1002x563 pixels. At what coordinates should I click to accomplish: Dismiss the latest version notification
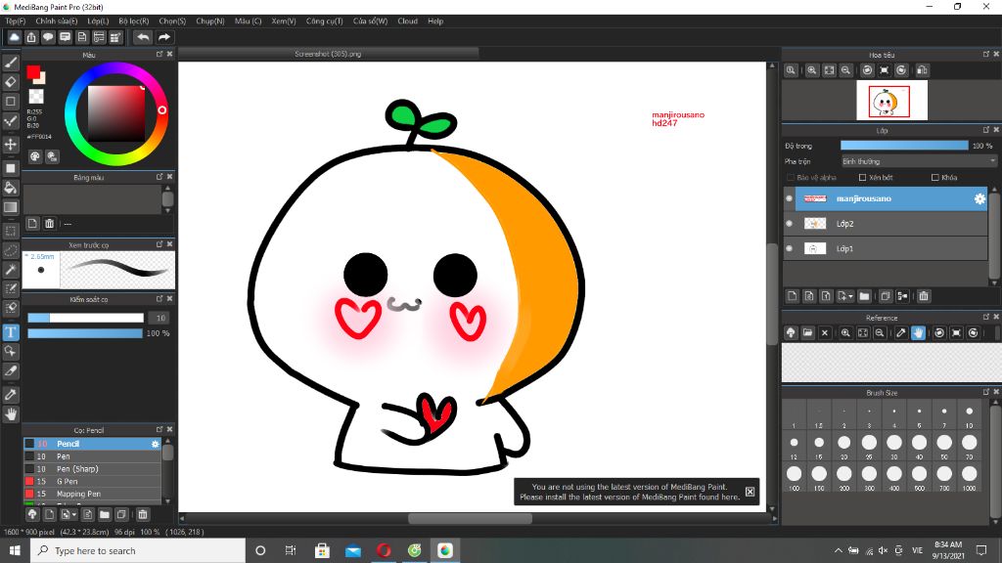750,492
